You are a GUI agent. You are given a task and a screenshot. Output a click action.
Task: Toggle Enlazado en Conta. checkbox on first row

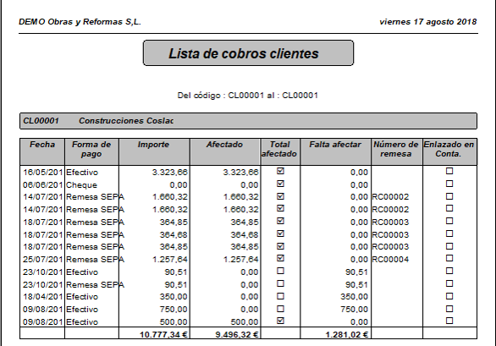click(x=449, y=171)
